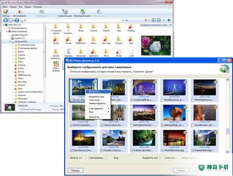Open the preview panel header dropdown arrow

coord(171,25)
